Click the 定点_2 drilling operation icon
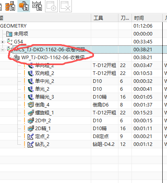The height and width of the screenshot is (183, 167). pyautogui.click(x=30, y=136)
